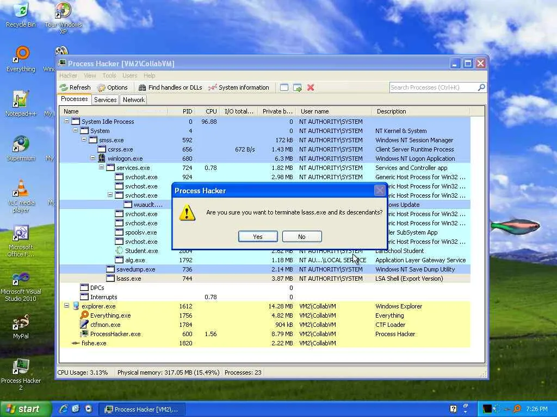Screen dimensions: 557x417
Task: Open the Tools menu
Action: [109, 75]
